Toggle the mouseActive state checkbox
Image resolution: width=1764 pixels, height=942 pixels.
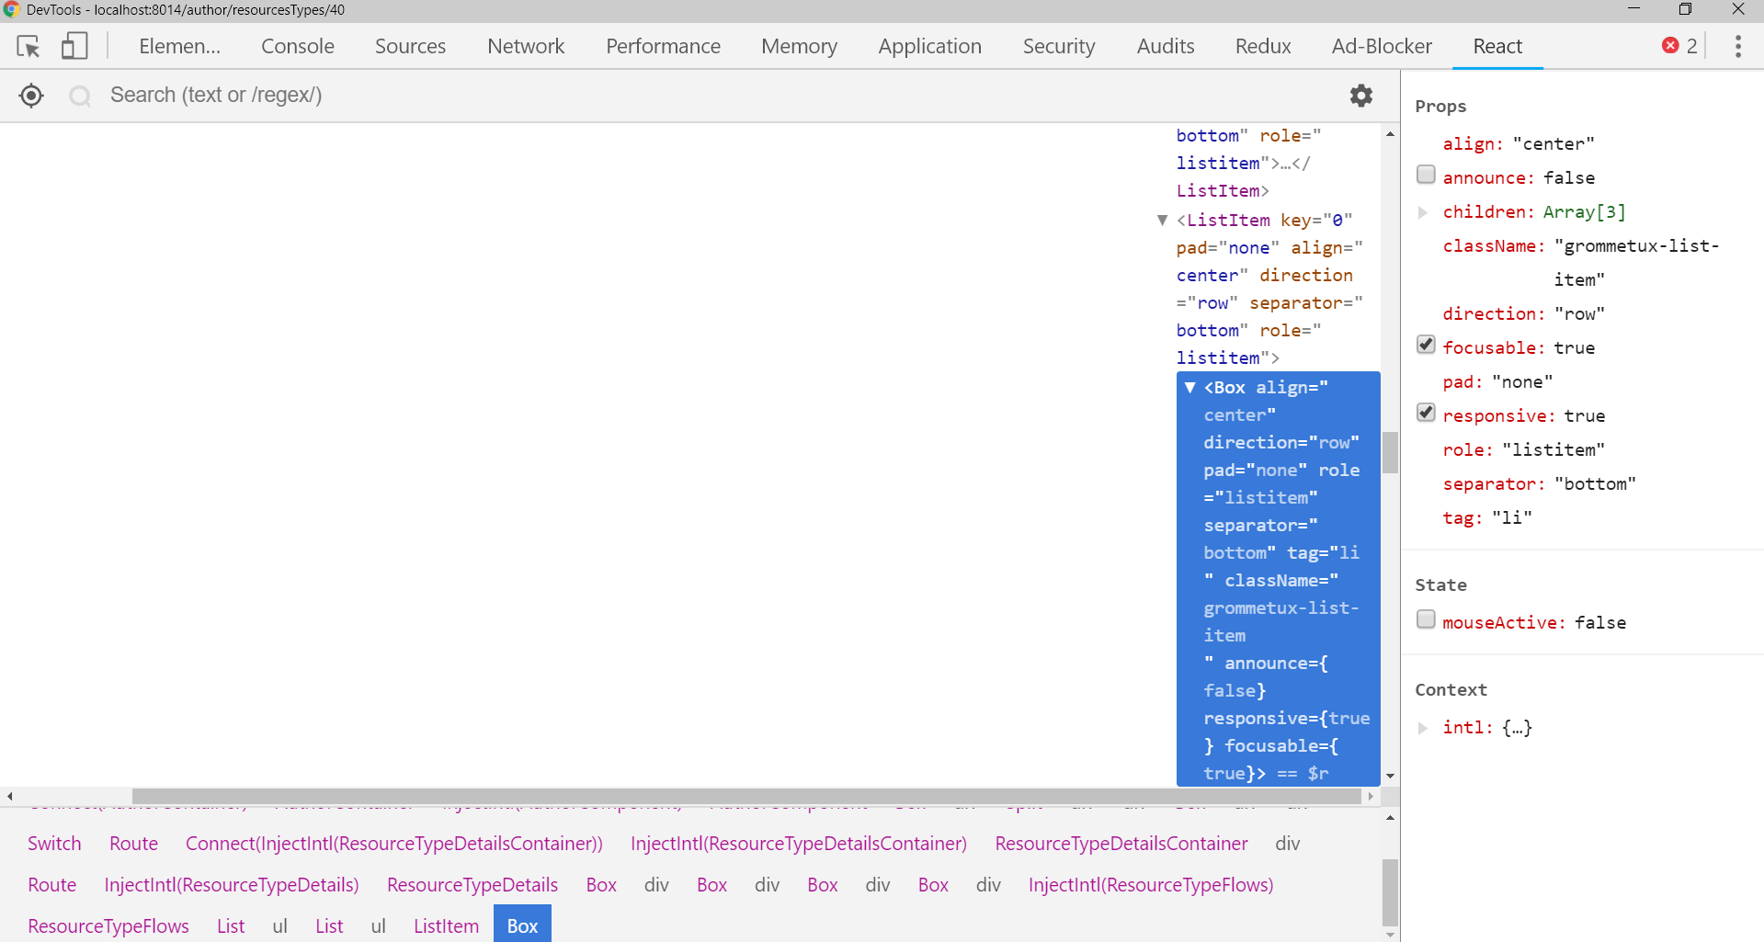(x=1426, y=619)
